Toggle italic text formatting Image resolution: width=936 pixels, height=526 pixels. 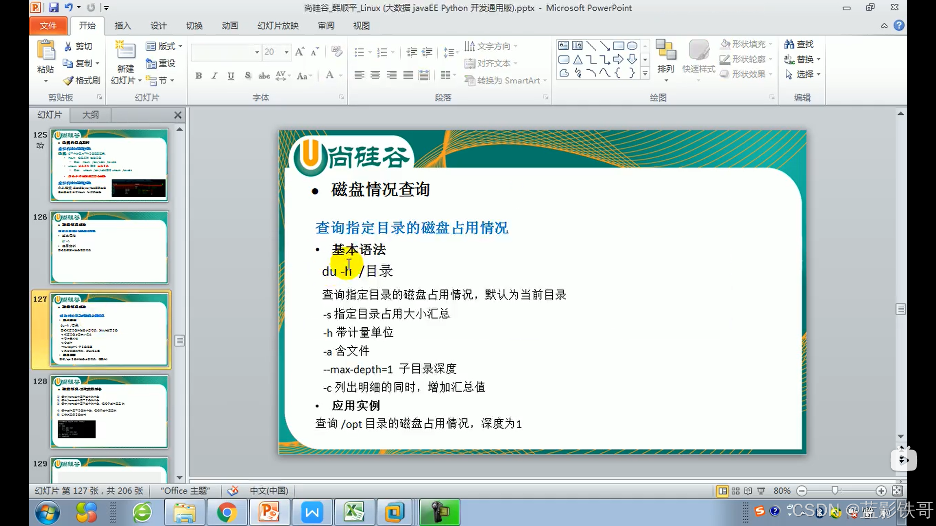(x=214, y=75)
